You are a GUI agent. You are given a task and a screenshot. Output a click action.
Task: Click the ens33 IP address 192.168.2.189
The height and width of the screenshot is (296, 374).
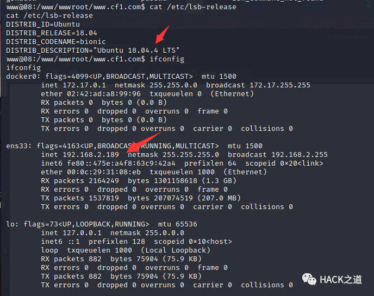click(91, 155)
